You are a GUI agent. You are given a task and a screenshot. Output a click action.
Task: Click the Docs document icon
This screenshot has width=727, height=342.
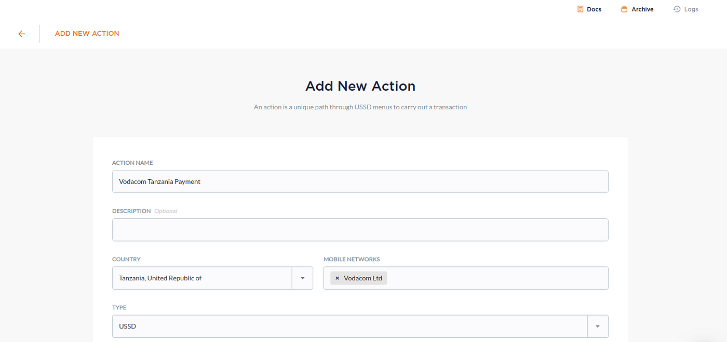pos(581,9)
